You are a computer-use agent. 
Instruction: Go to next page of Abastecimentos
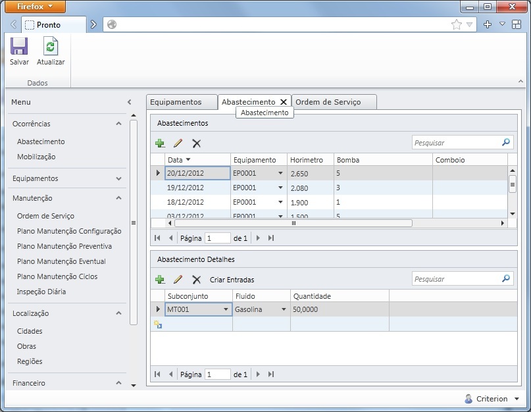point(258,238)
